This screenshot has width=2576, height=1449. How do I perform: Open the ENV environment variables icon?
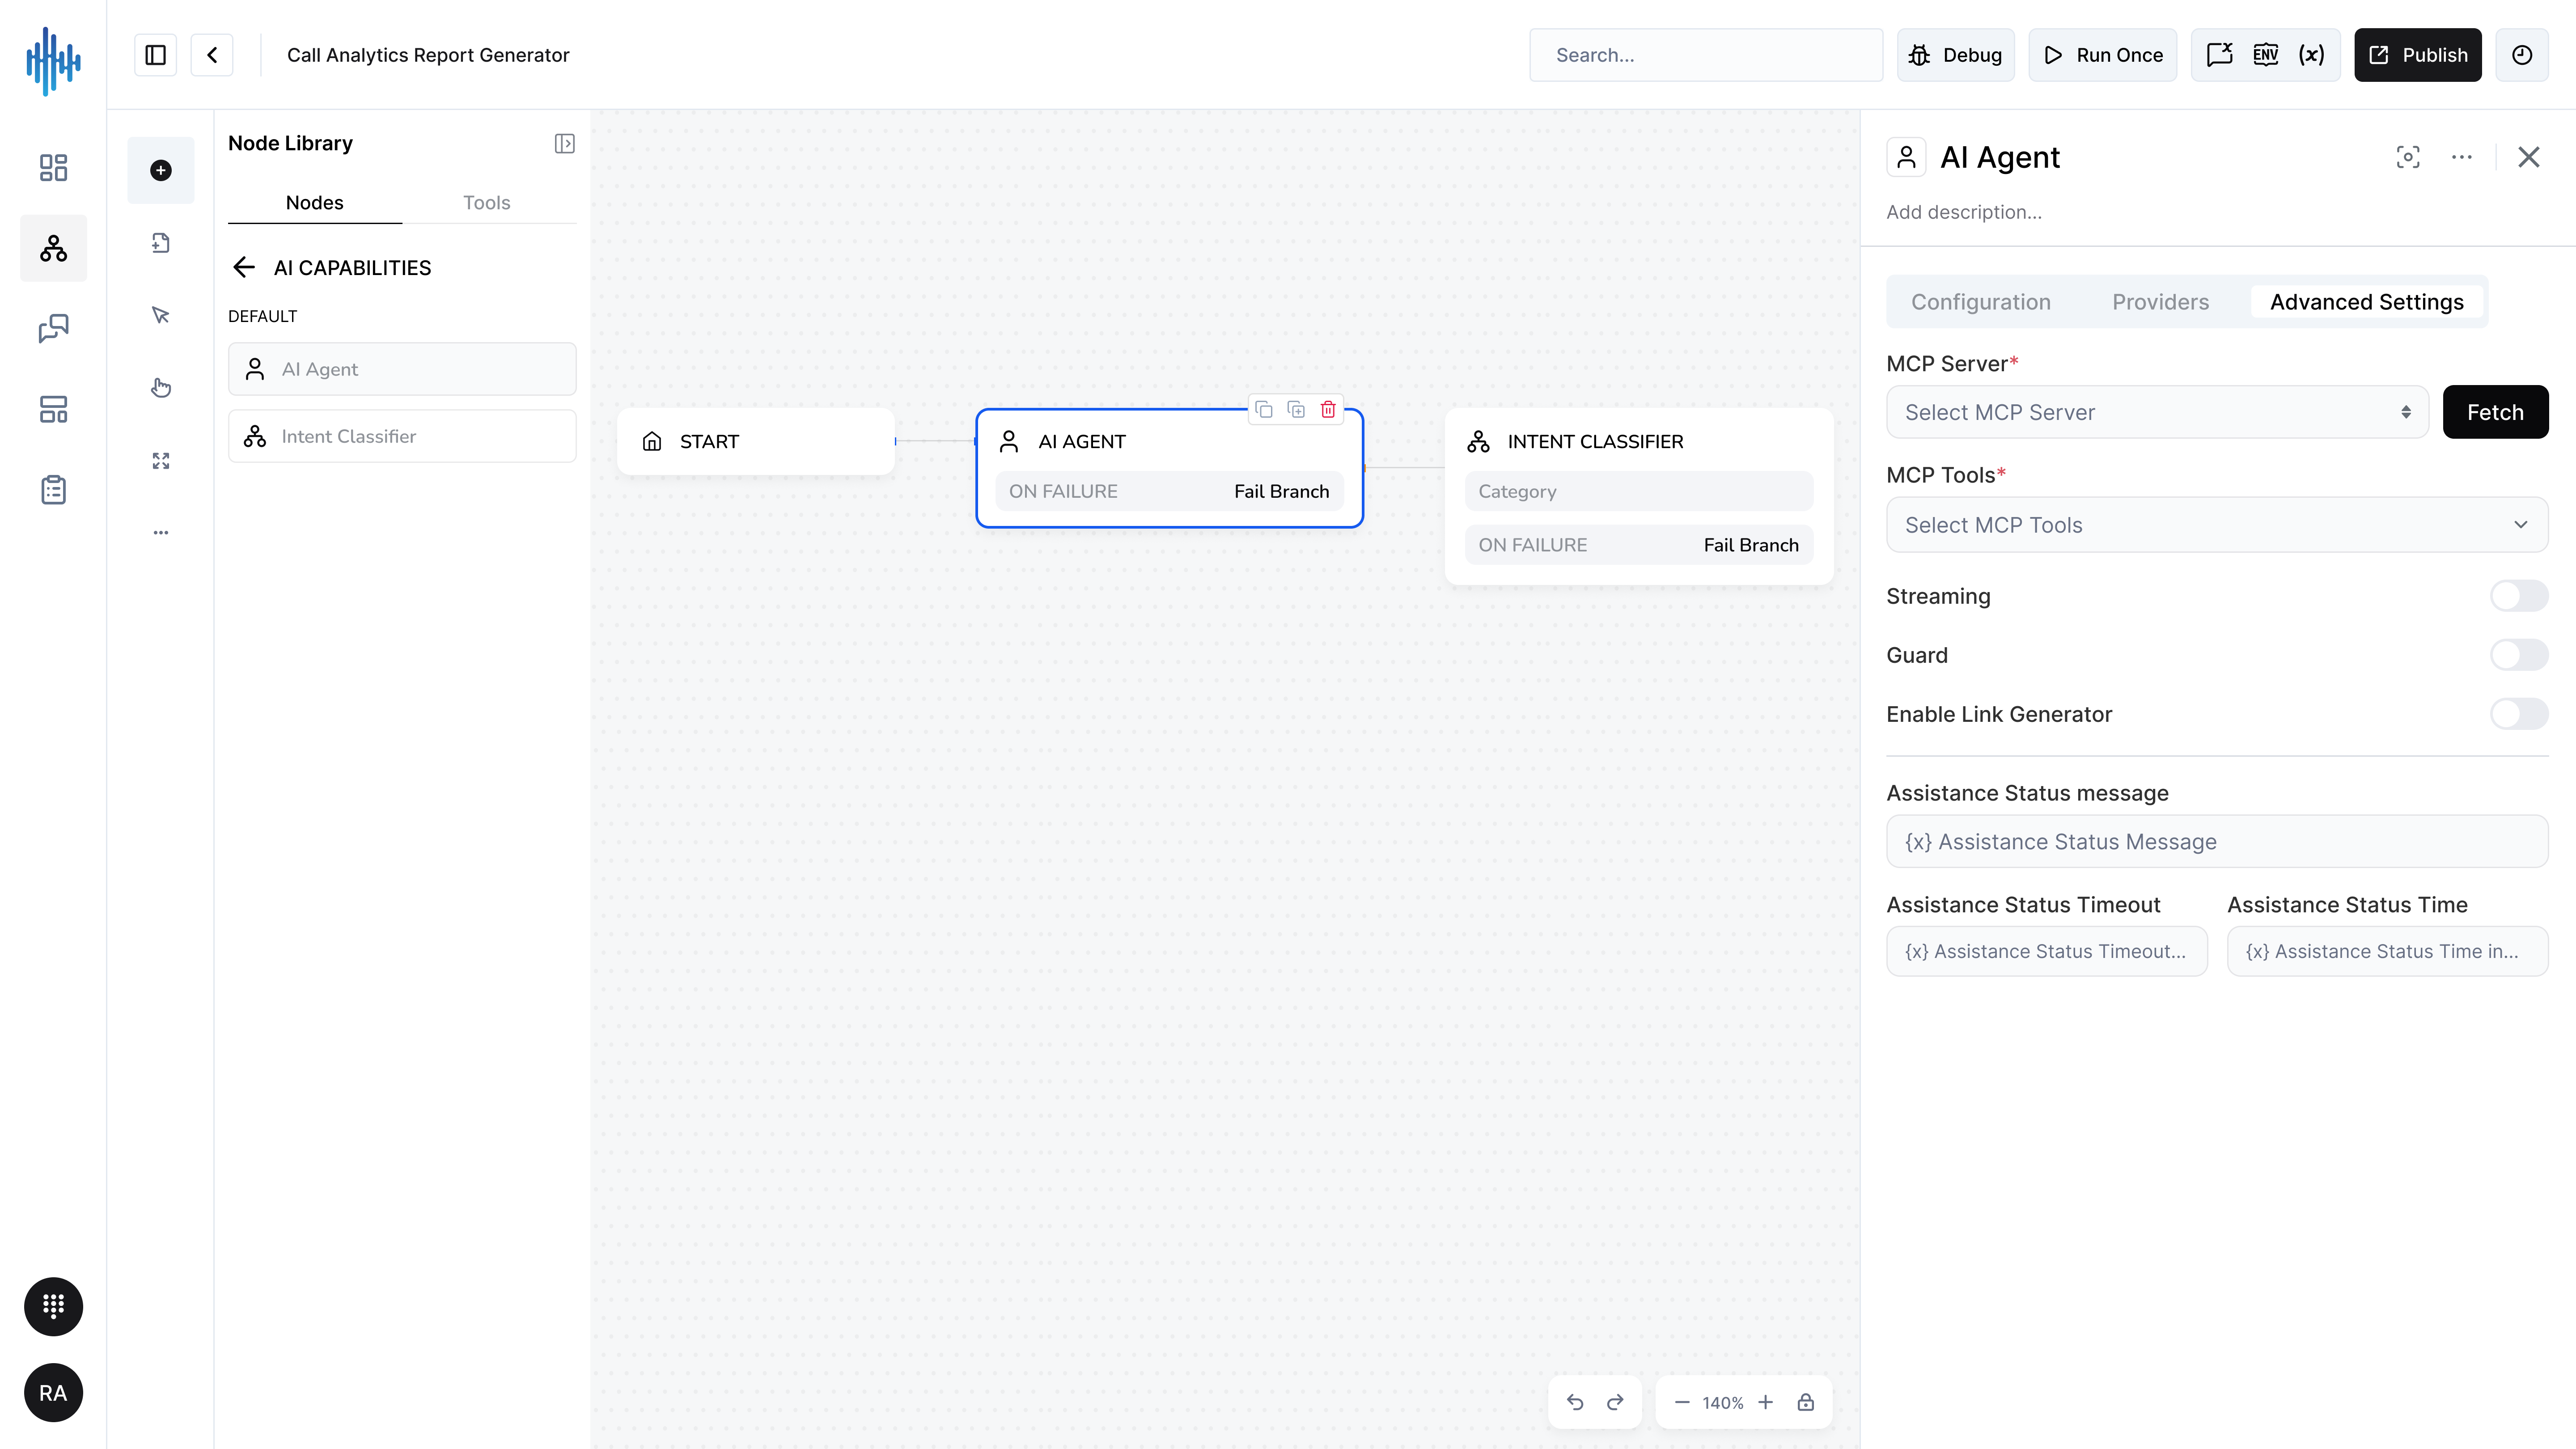(x=2266, y=55)
